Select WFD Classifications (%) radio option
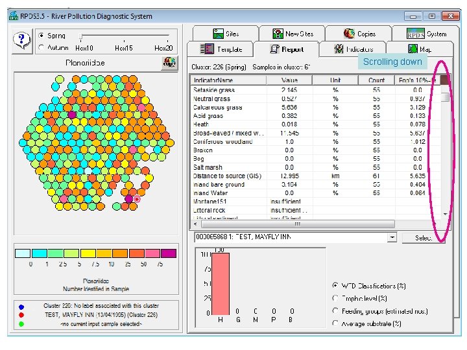Image resolution: width=467 pixels, height=350 pixels. click(x=335, y=285)
